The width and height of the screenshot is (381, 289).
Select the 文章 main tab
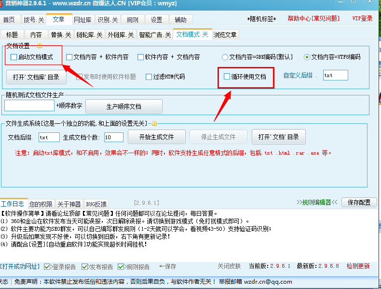(x=58, y=19)
